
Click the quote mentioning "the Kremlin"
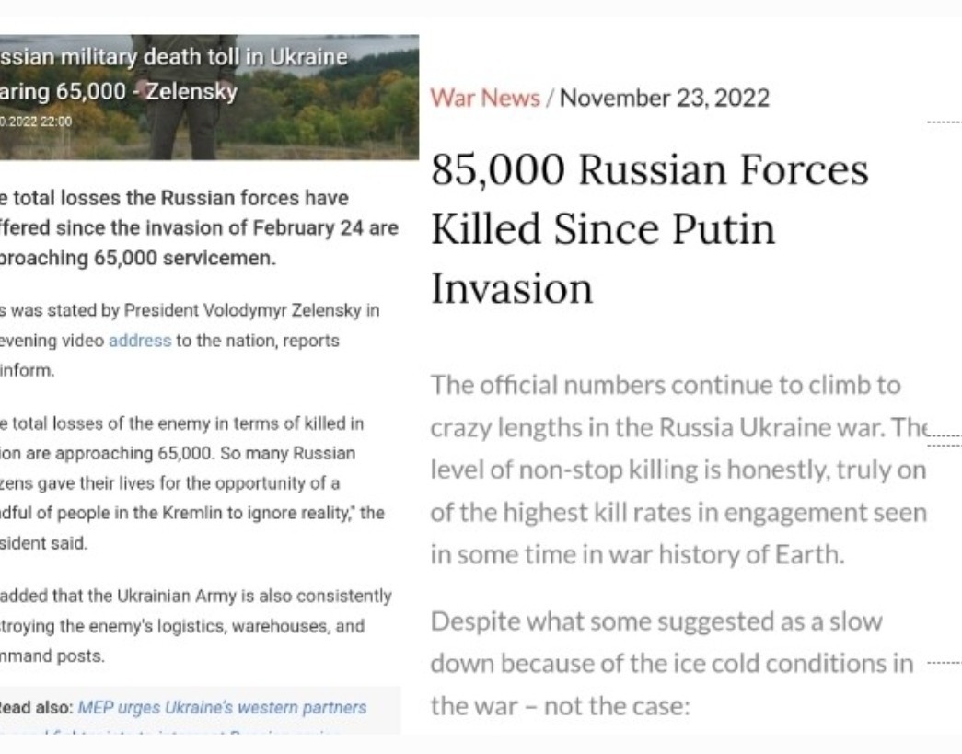click(192, 483)
